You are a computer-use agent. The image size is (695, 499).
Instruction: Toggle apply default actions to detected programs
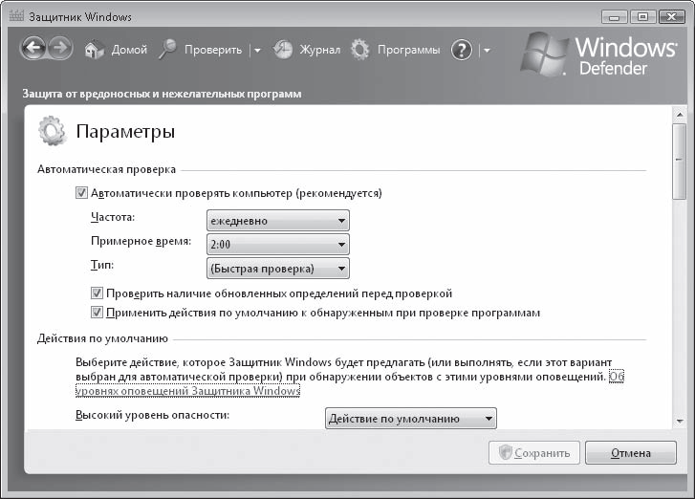click(97, 313)
